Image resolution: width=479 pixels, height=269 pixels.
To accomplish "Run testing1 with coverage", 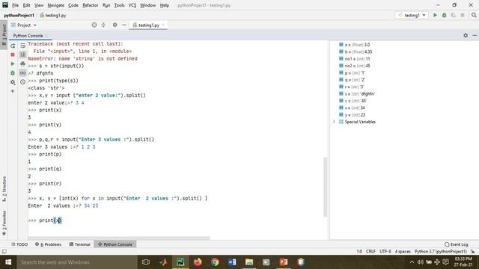I will pos(454,15).
